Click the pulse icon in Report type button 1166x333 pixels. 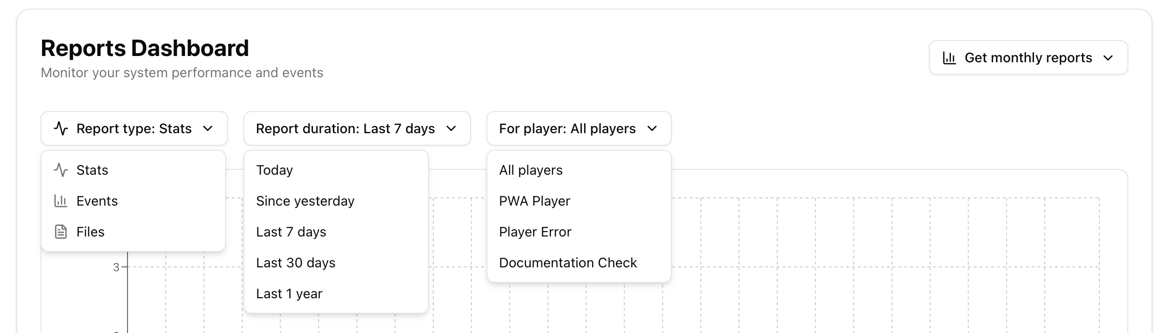point(61,128)
